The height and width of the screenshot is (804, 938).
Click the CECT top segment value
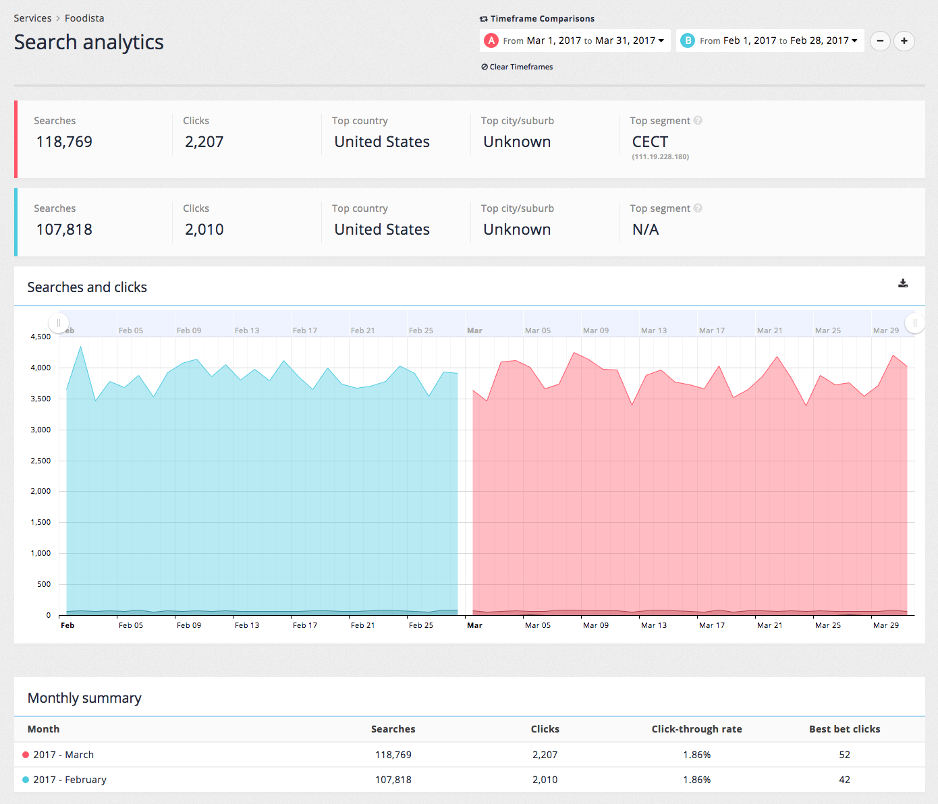(x=650, y=142)
